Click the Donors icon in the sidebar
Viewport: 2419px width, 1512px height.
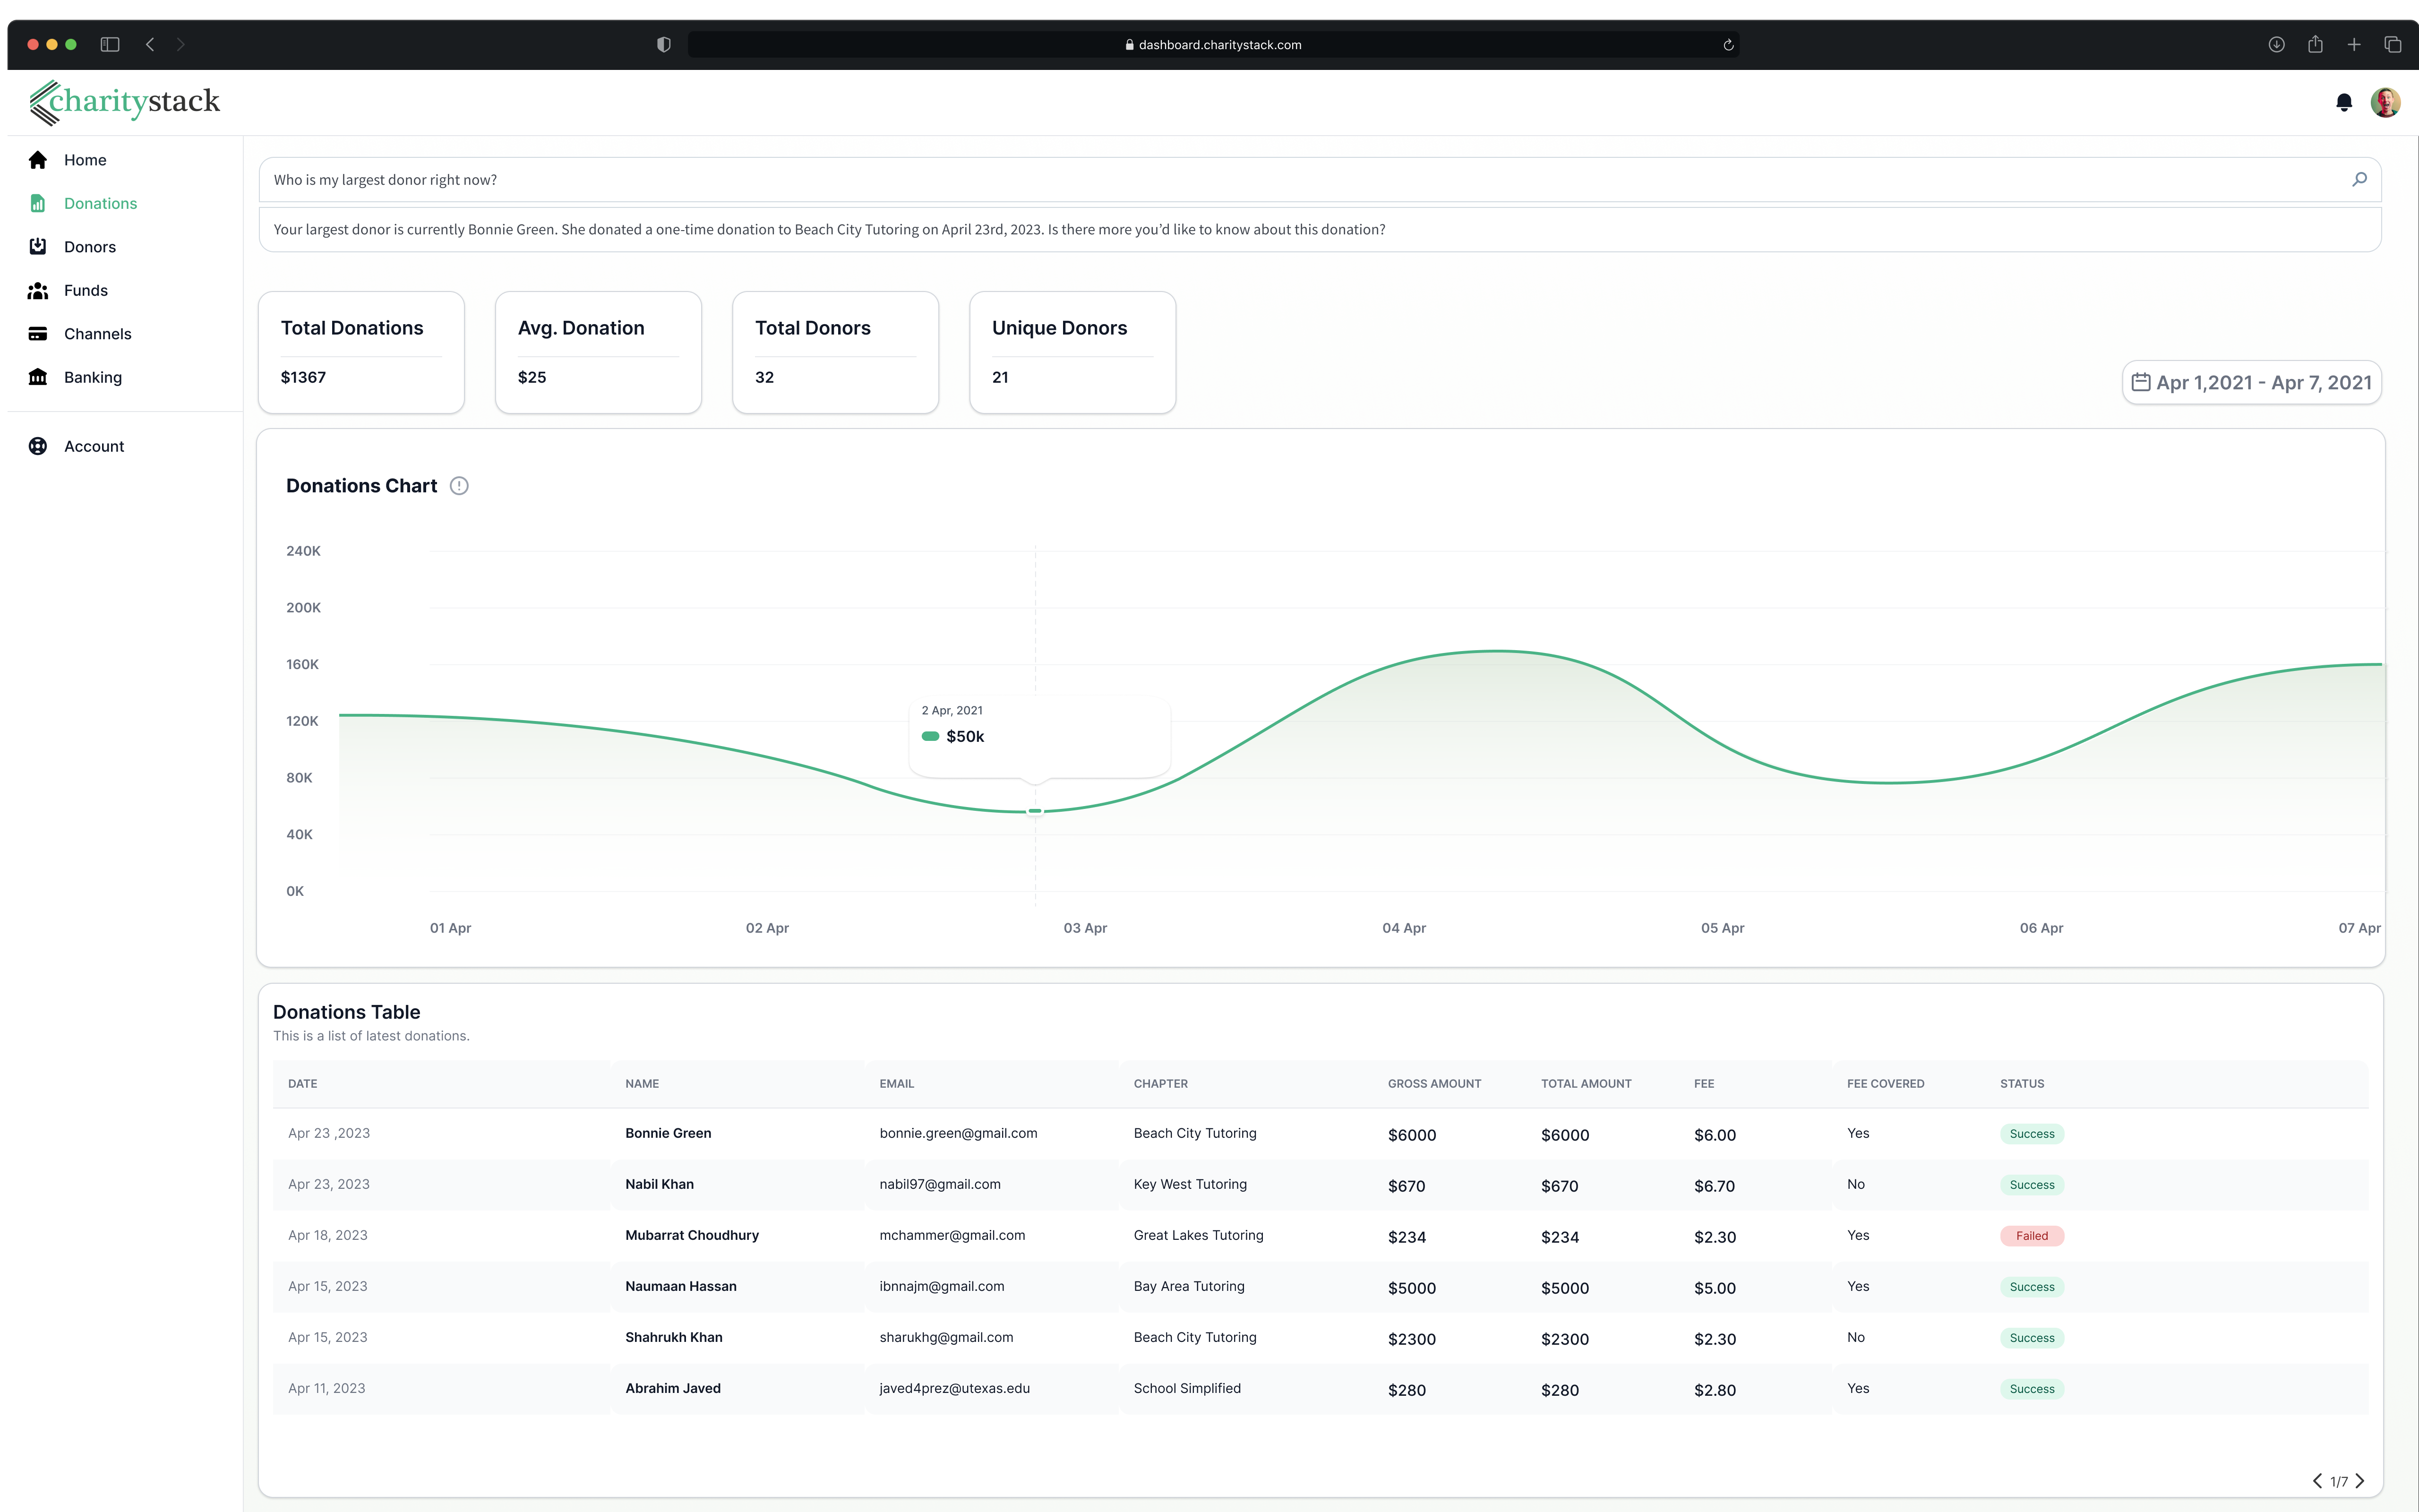(38, 246)
